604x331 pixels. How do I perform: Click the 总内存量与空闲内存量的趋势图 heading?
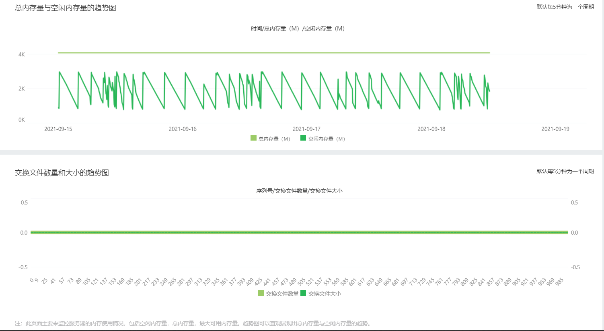[x=66, y=8]
